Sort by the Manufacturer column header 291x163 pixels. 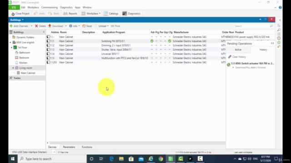(x=181, y=32)
